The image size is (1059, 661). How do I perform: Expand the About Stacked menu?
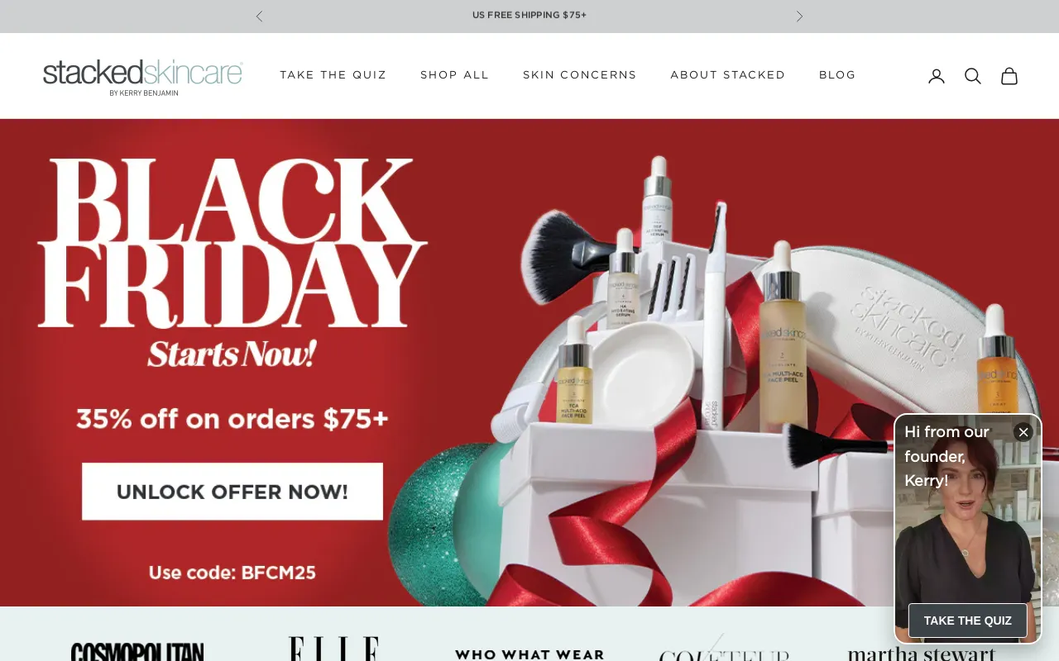pos(728,75)
